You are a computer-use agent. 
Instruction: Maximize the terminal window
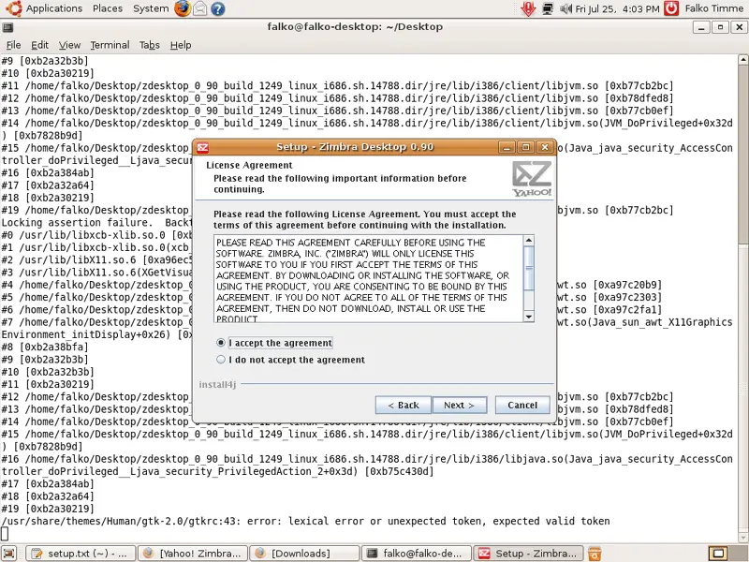(x=720, y=28)
